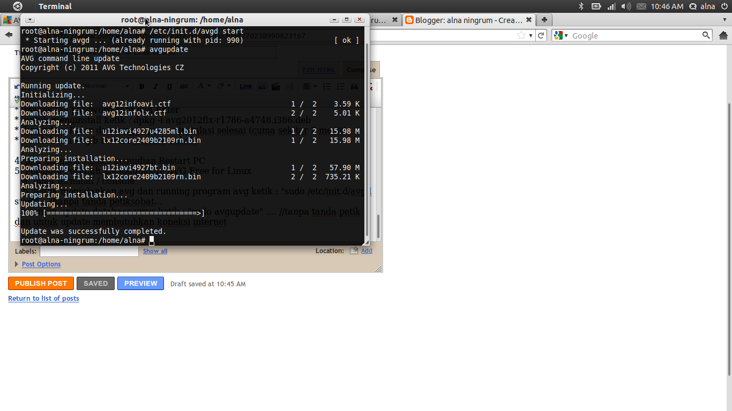The image size is (732, 411).
Task: Toggle underline formatting
Action: click(x=169, y=86)
